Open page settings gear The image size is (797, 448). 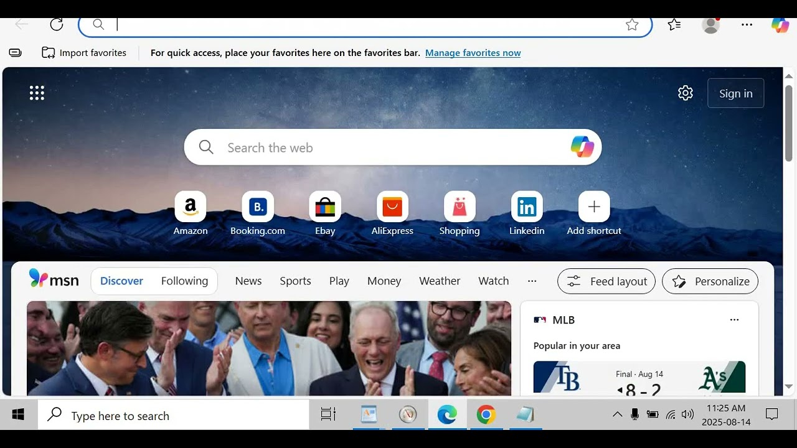[x=686, y=93]
